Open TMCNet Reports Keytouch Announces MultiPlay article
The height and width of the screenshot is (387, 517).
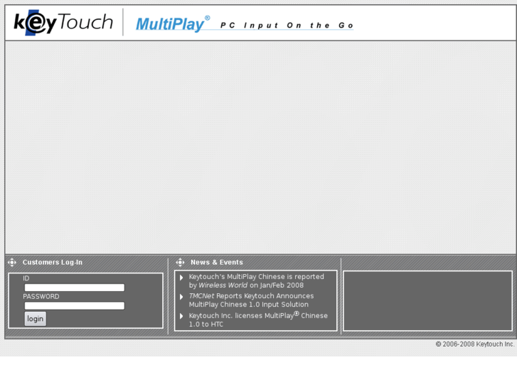click(251, 300)
